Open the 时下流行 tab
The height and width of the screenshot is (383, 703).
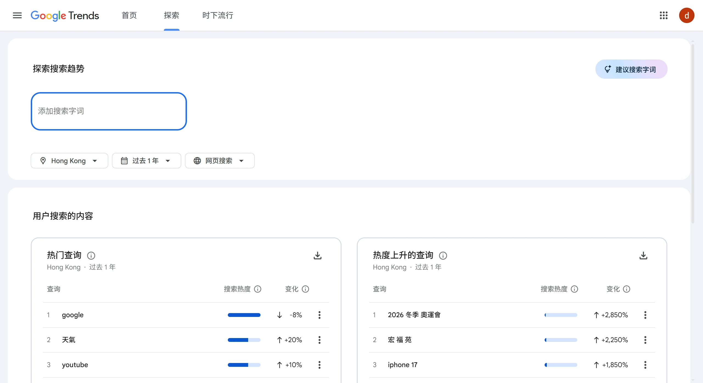coord(217,16)
